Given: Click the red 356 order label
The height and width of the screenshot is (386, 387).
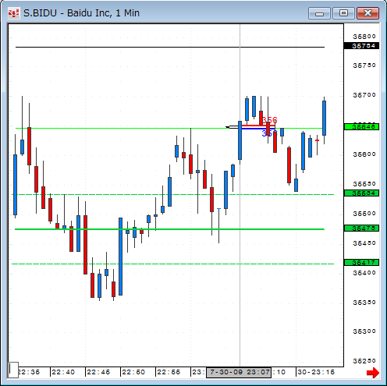Looking at the screenshot, I should point(270,120).
